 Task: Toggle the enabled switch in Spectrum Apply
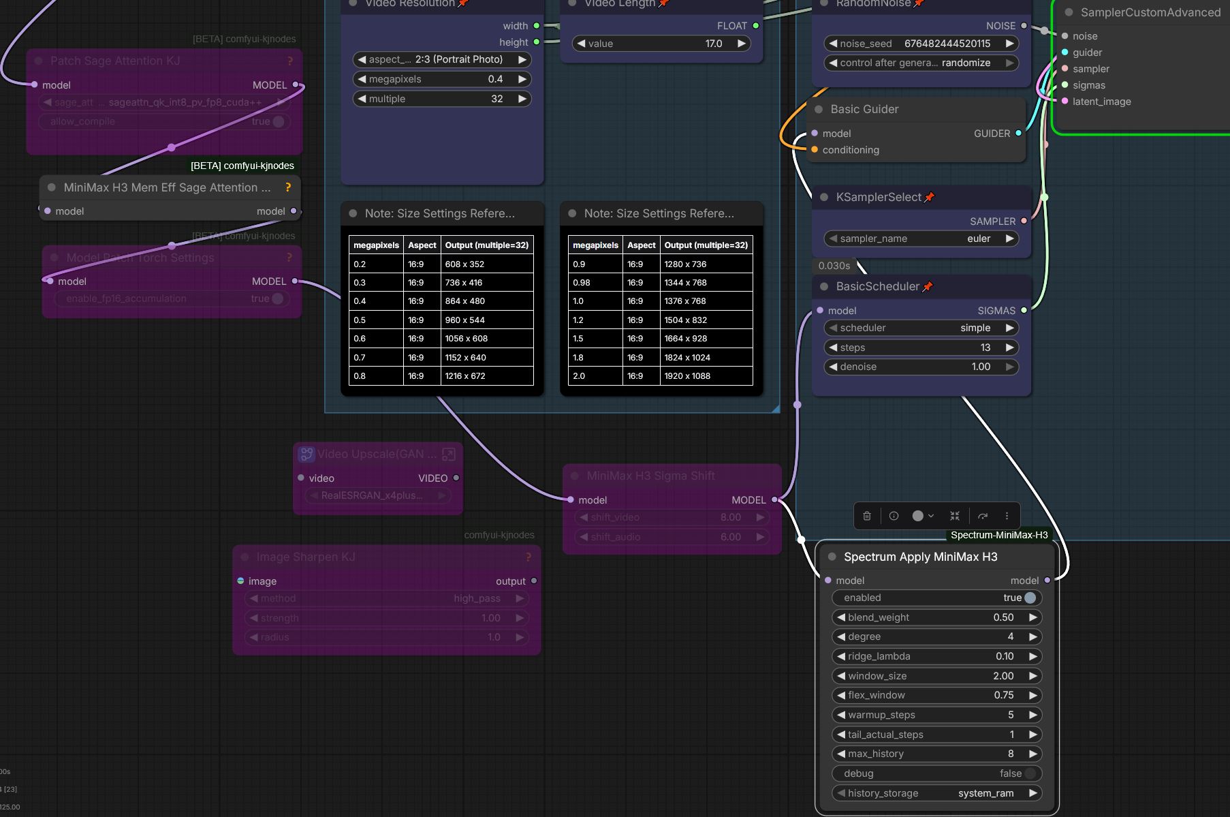tap(1030, 598)
